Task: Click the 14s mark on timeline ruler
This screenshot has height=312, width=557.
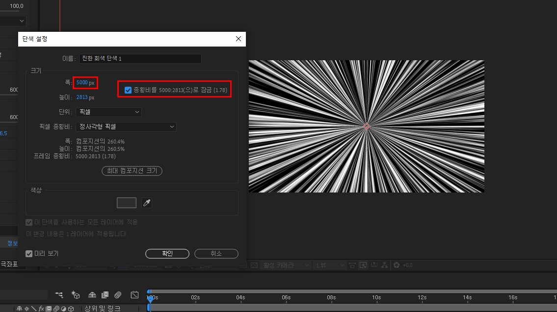Action: coord(467,297)
